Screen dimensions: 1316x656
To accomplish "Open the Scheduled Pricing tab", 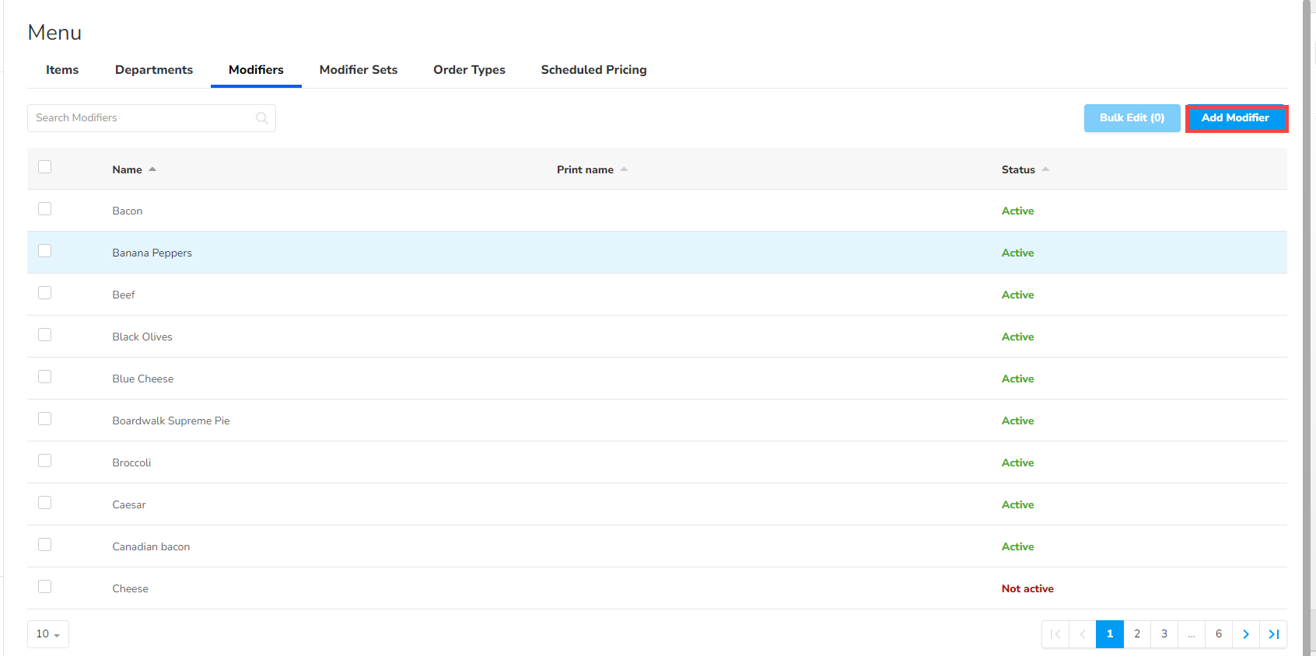I will pos(593,70).
